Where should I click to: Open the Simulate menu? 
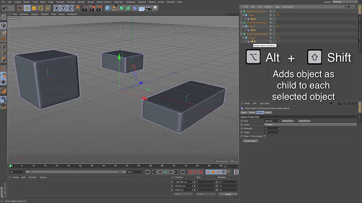[x=71, y=2]
